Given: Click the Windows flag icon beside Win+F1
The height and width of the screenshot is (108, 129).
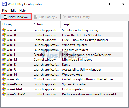Looking at the screenshot, I should coord(4,75).
